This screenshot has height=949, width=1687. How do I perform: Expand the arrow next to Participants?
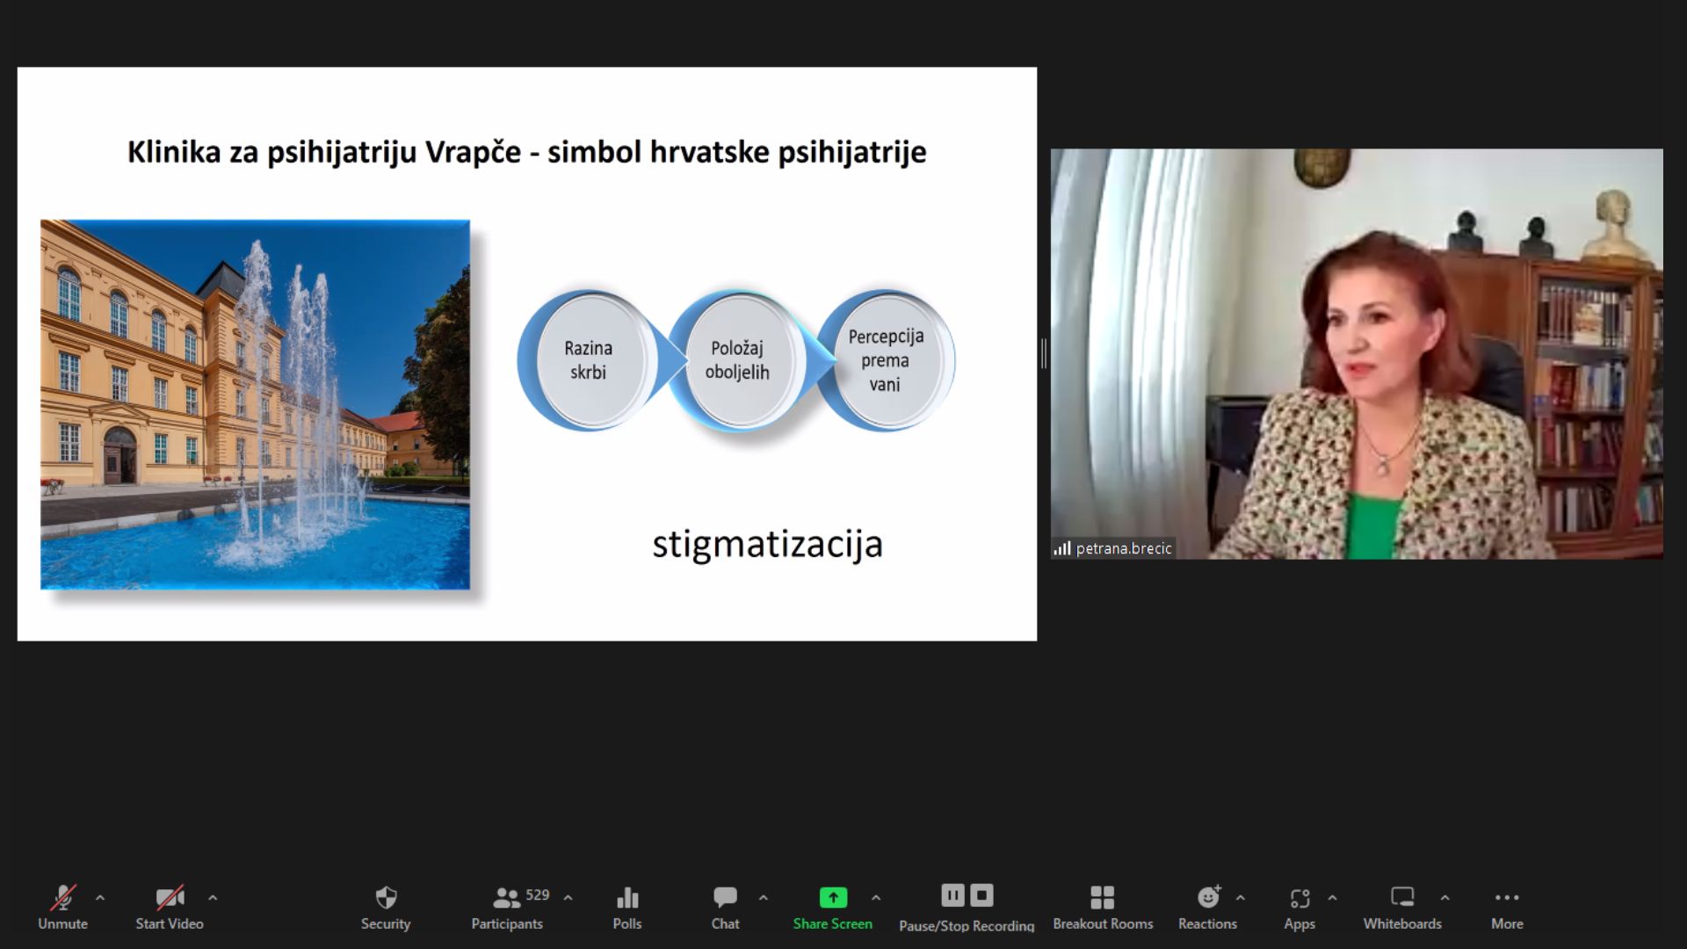point(568,898)
